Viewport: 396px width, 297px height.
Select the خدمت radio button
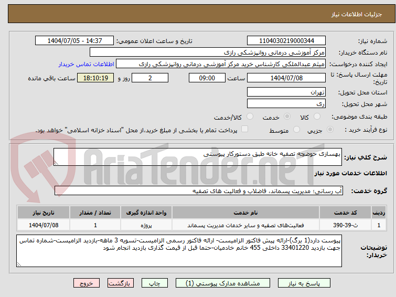tap(287, 116)
